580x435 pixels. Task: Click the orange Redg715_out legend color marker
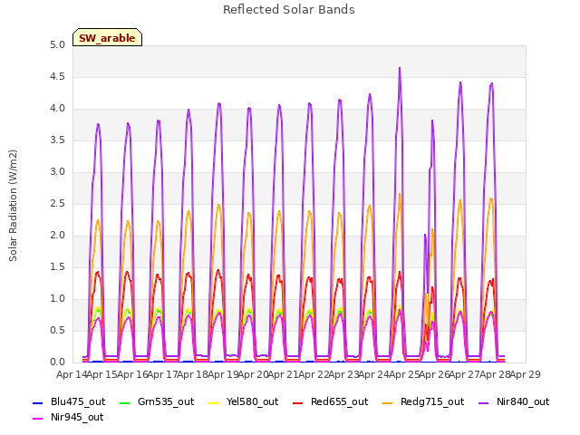click(387, 402)
